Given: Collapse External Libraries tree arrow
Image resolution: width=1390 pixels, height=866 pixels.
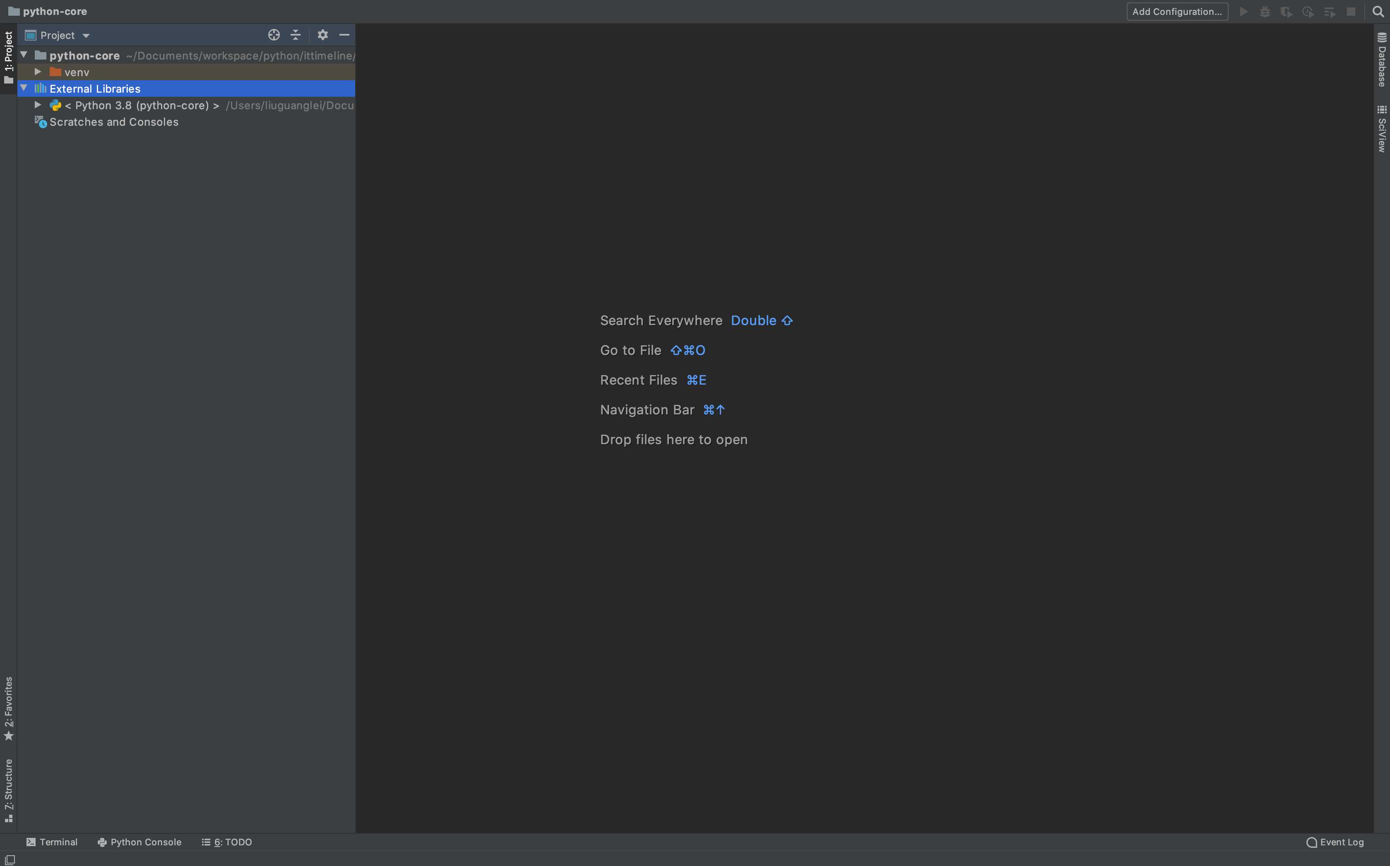Looking at the screenshot, I should (24, 88).
